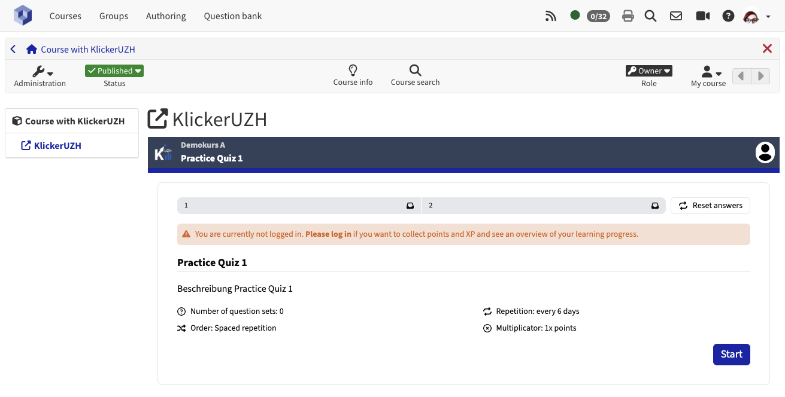This screenshot has height=397, width=785.
Task: Open search via magnifier icon
Action: 651,16
